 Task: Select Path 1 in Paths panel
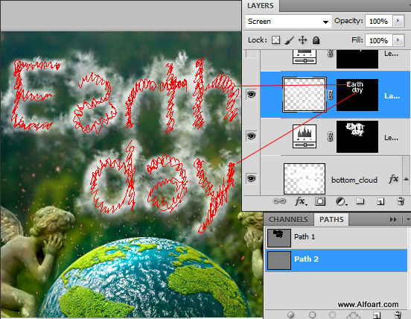[337, 238]
